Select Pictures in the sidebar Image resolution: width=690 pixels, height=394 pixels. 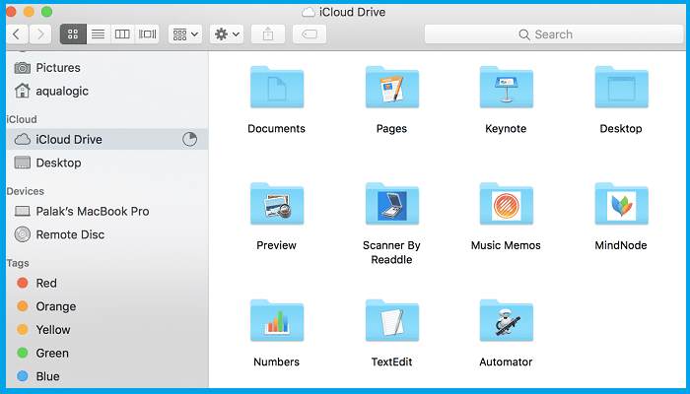pyautogui.click(x=106, y=68)
